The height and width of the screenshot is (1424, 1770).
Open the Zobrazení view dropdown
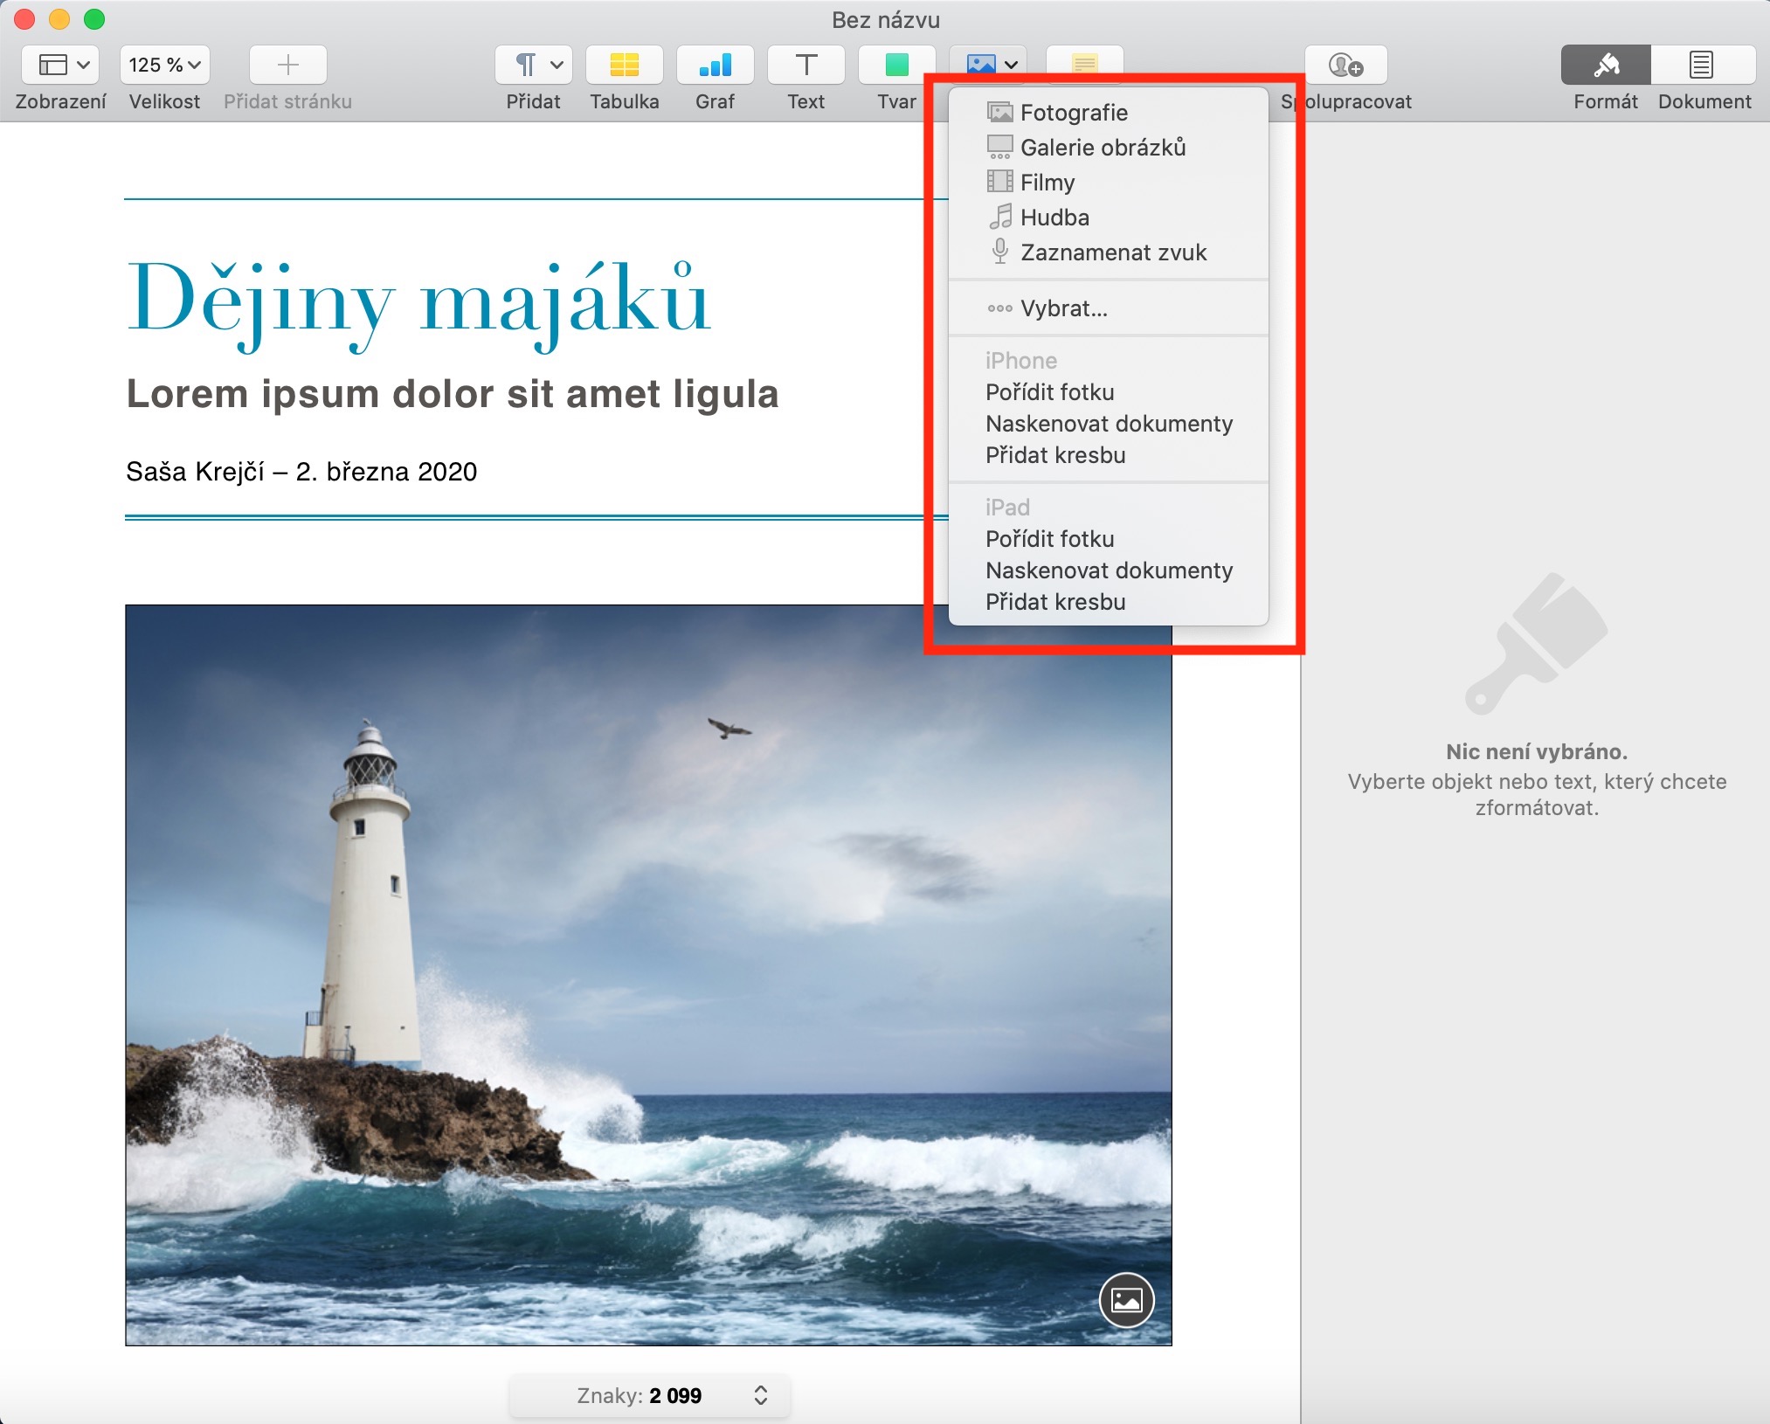[x=60, y=66]
